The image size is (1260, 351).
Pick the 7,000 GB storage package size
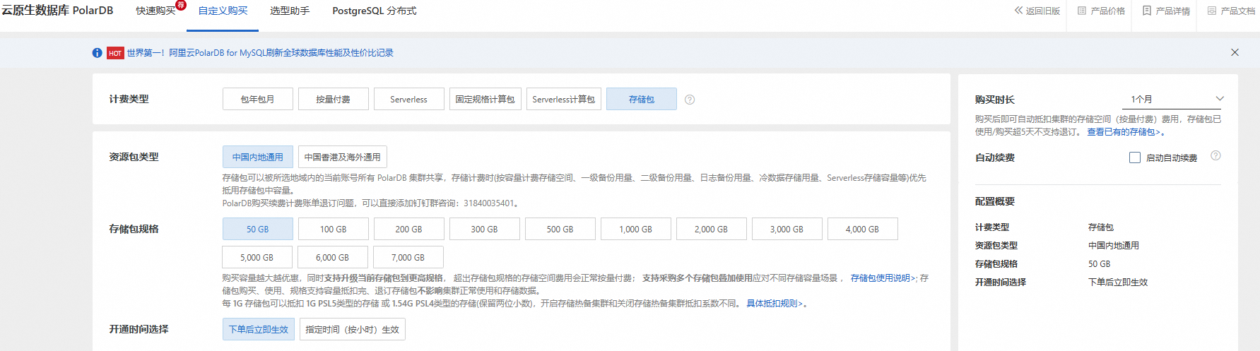pyautogui.click(x=408, y=257)
